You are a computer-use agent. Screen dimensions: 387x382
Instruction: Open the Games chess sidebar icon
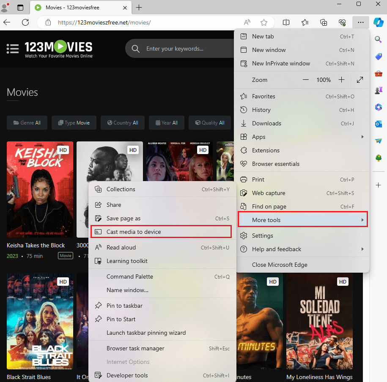(379, 90)
